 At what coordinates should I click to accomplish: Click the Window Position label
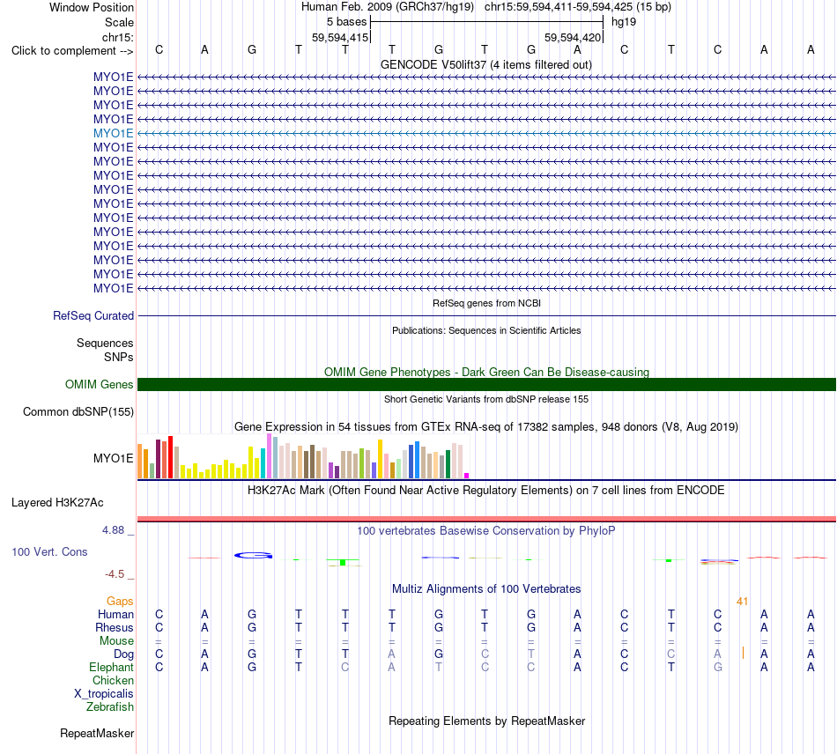pos(92,7)
